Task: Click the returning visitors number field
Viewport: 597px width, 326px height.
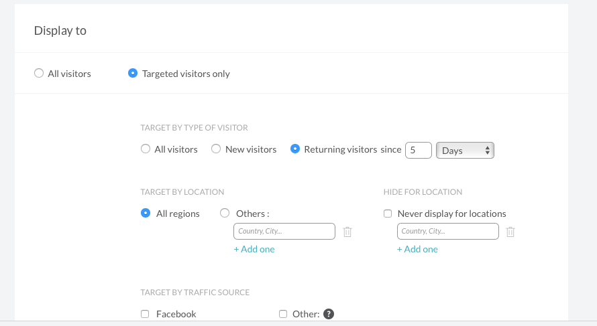Action: [418, 151]
